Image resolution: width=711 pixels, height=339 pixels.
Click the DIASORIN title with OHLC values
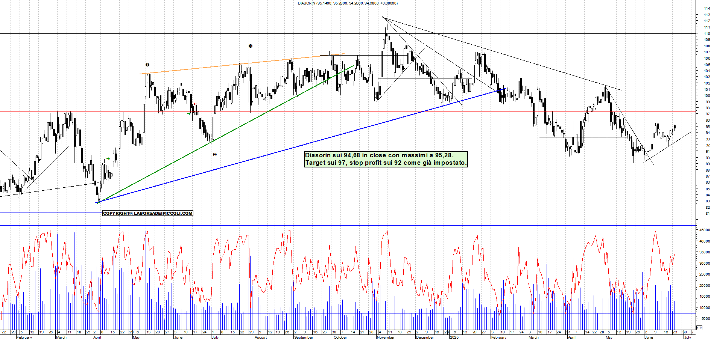(348, 3)
